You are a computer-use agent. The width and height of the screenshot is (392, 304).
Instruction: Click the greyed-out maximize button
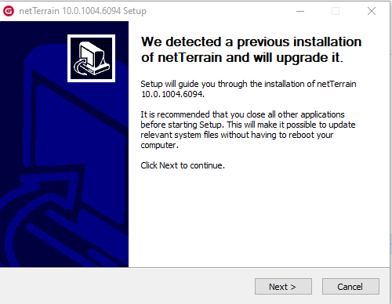point(336,11)
